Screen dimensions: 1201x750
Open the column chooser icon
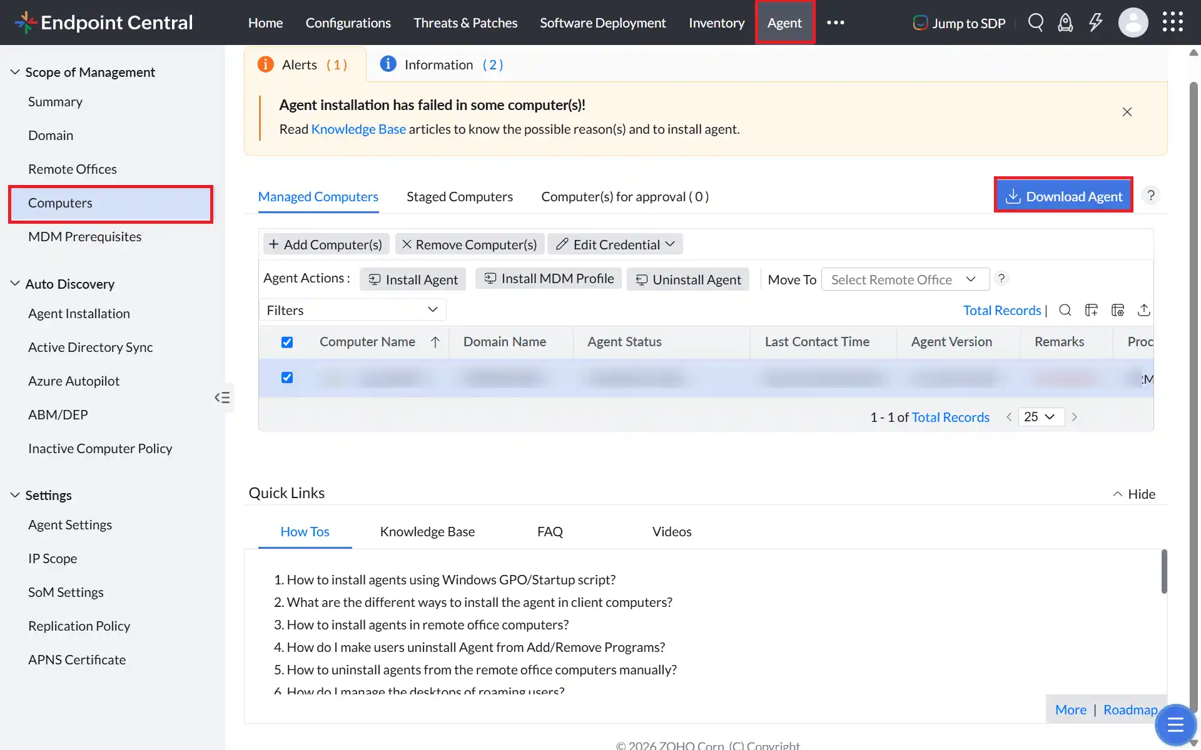click(x=1092, y=310)
